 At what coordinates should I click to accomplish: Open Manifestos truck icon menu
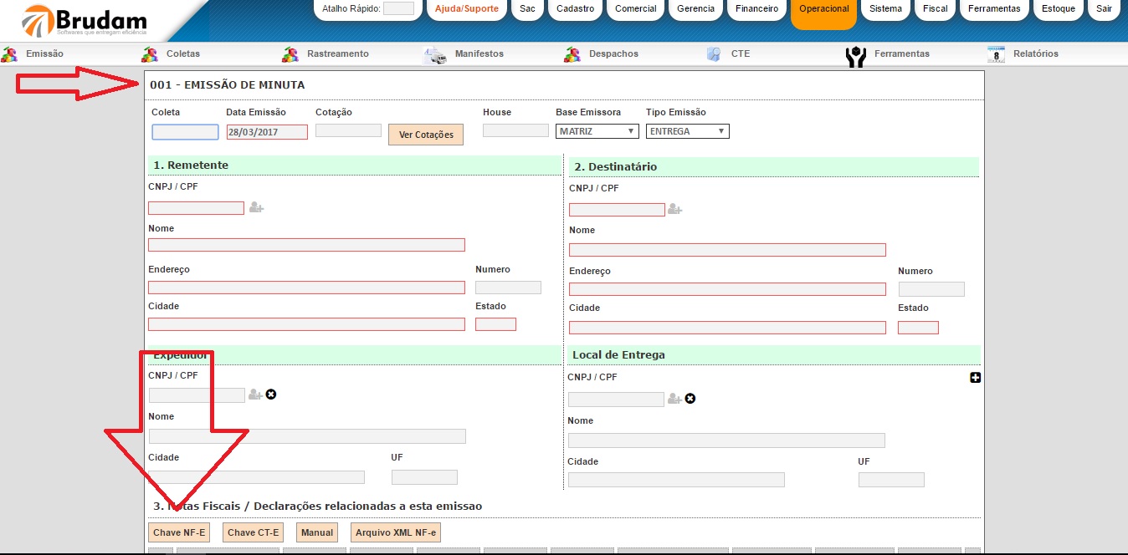click(x=435, y=54)
